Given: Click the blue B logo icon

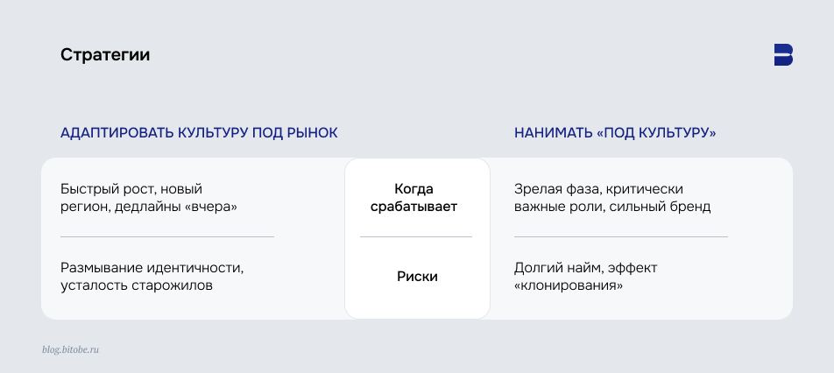Looking at the screenshot, I should point(783,55).
